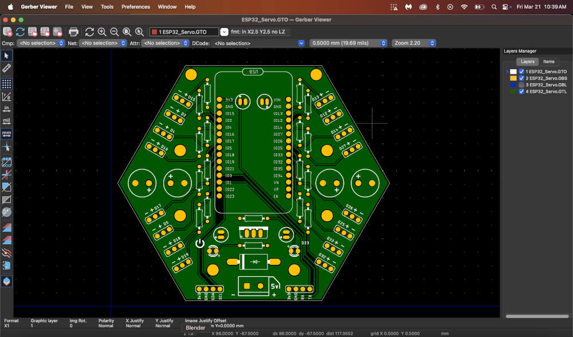Expand the active layer dropdown arrow button
Screen dimensions: 573x337
tap(224, 31)
